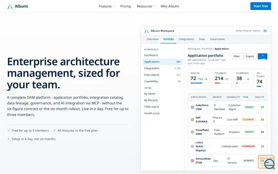The height and width of the screenshot is (174, 278).
Task: Click the SAP S/4HANA orange color square
Action: pos(192,120)
